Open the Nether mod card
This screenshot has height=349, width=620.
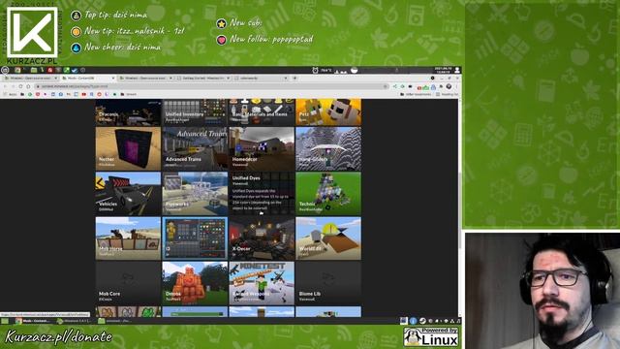click(128, 148)
